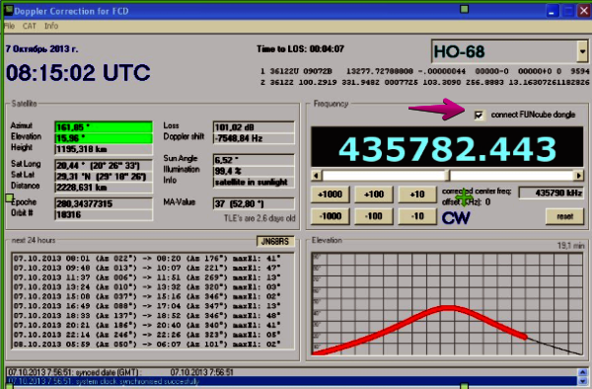Click the reset button

pos(564,216)
